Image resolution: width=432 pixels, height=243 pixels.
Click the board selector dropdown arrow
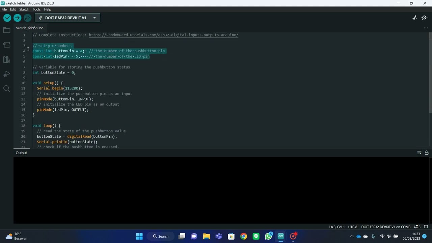click(x=94, y=18)
